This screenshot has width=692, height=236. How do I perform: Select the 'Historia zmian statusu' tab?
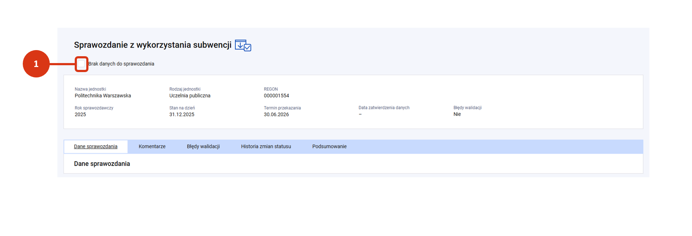tap(266, 147)
